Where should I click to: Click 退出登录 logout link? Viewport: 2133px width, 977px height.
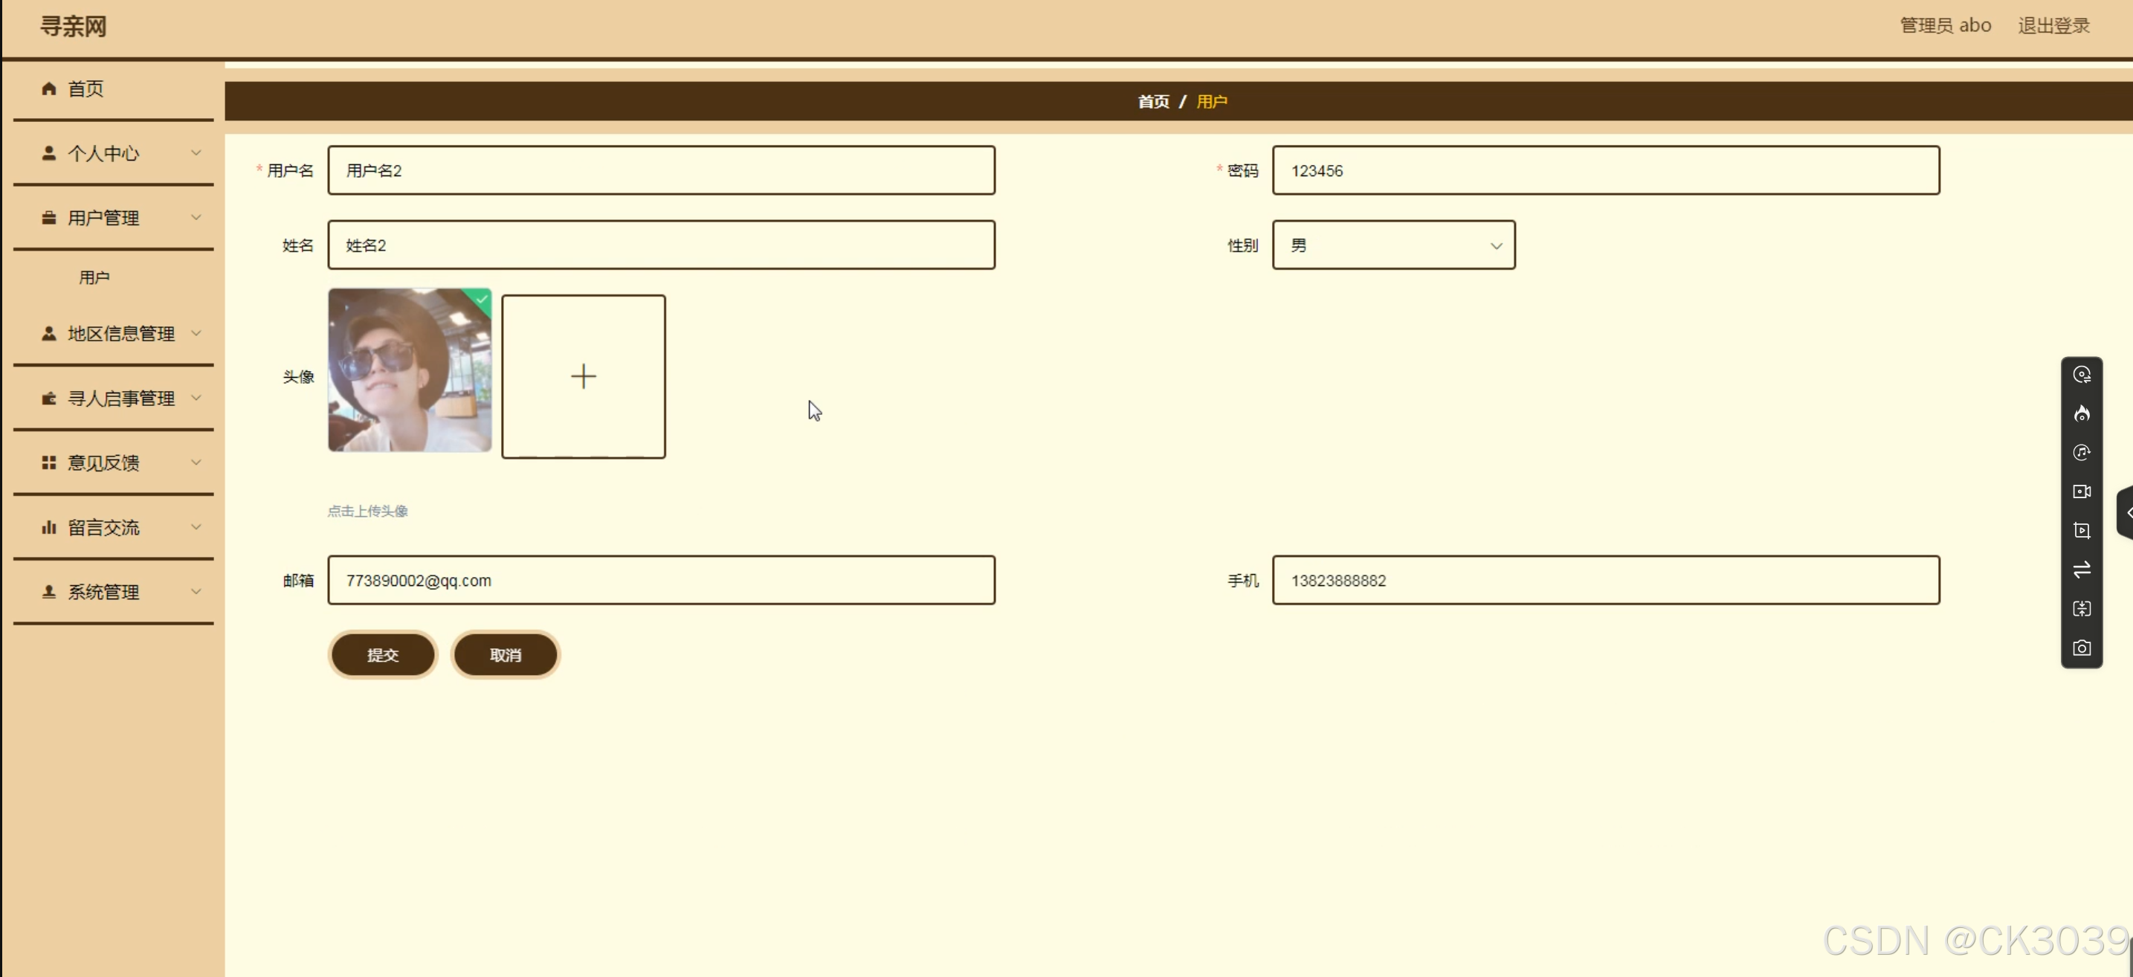coord(2053,26)
